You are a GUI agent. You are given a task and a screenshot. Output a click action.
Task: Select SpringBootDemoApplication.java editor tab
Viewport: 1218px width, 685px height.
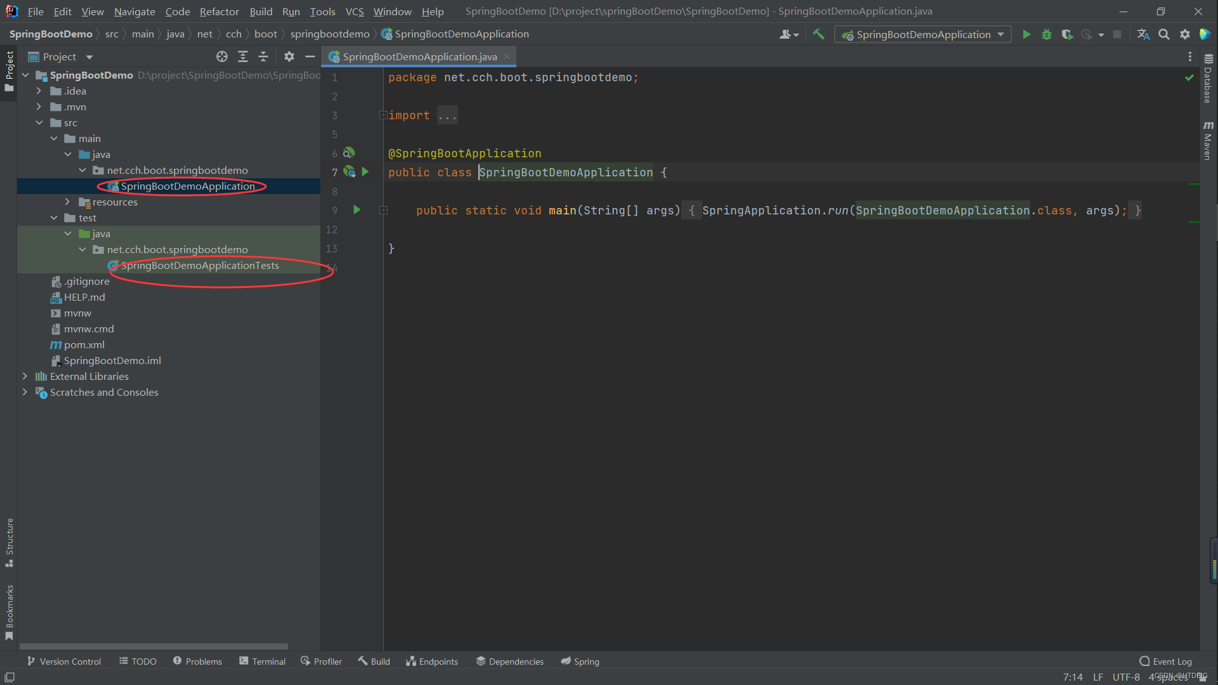click(x=419, y=56)
